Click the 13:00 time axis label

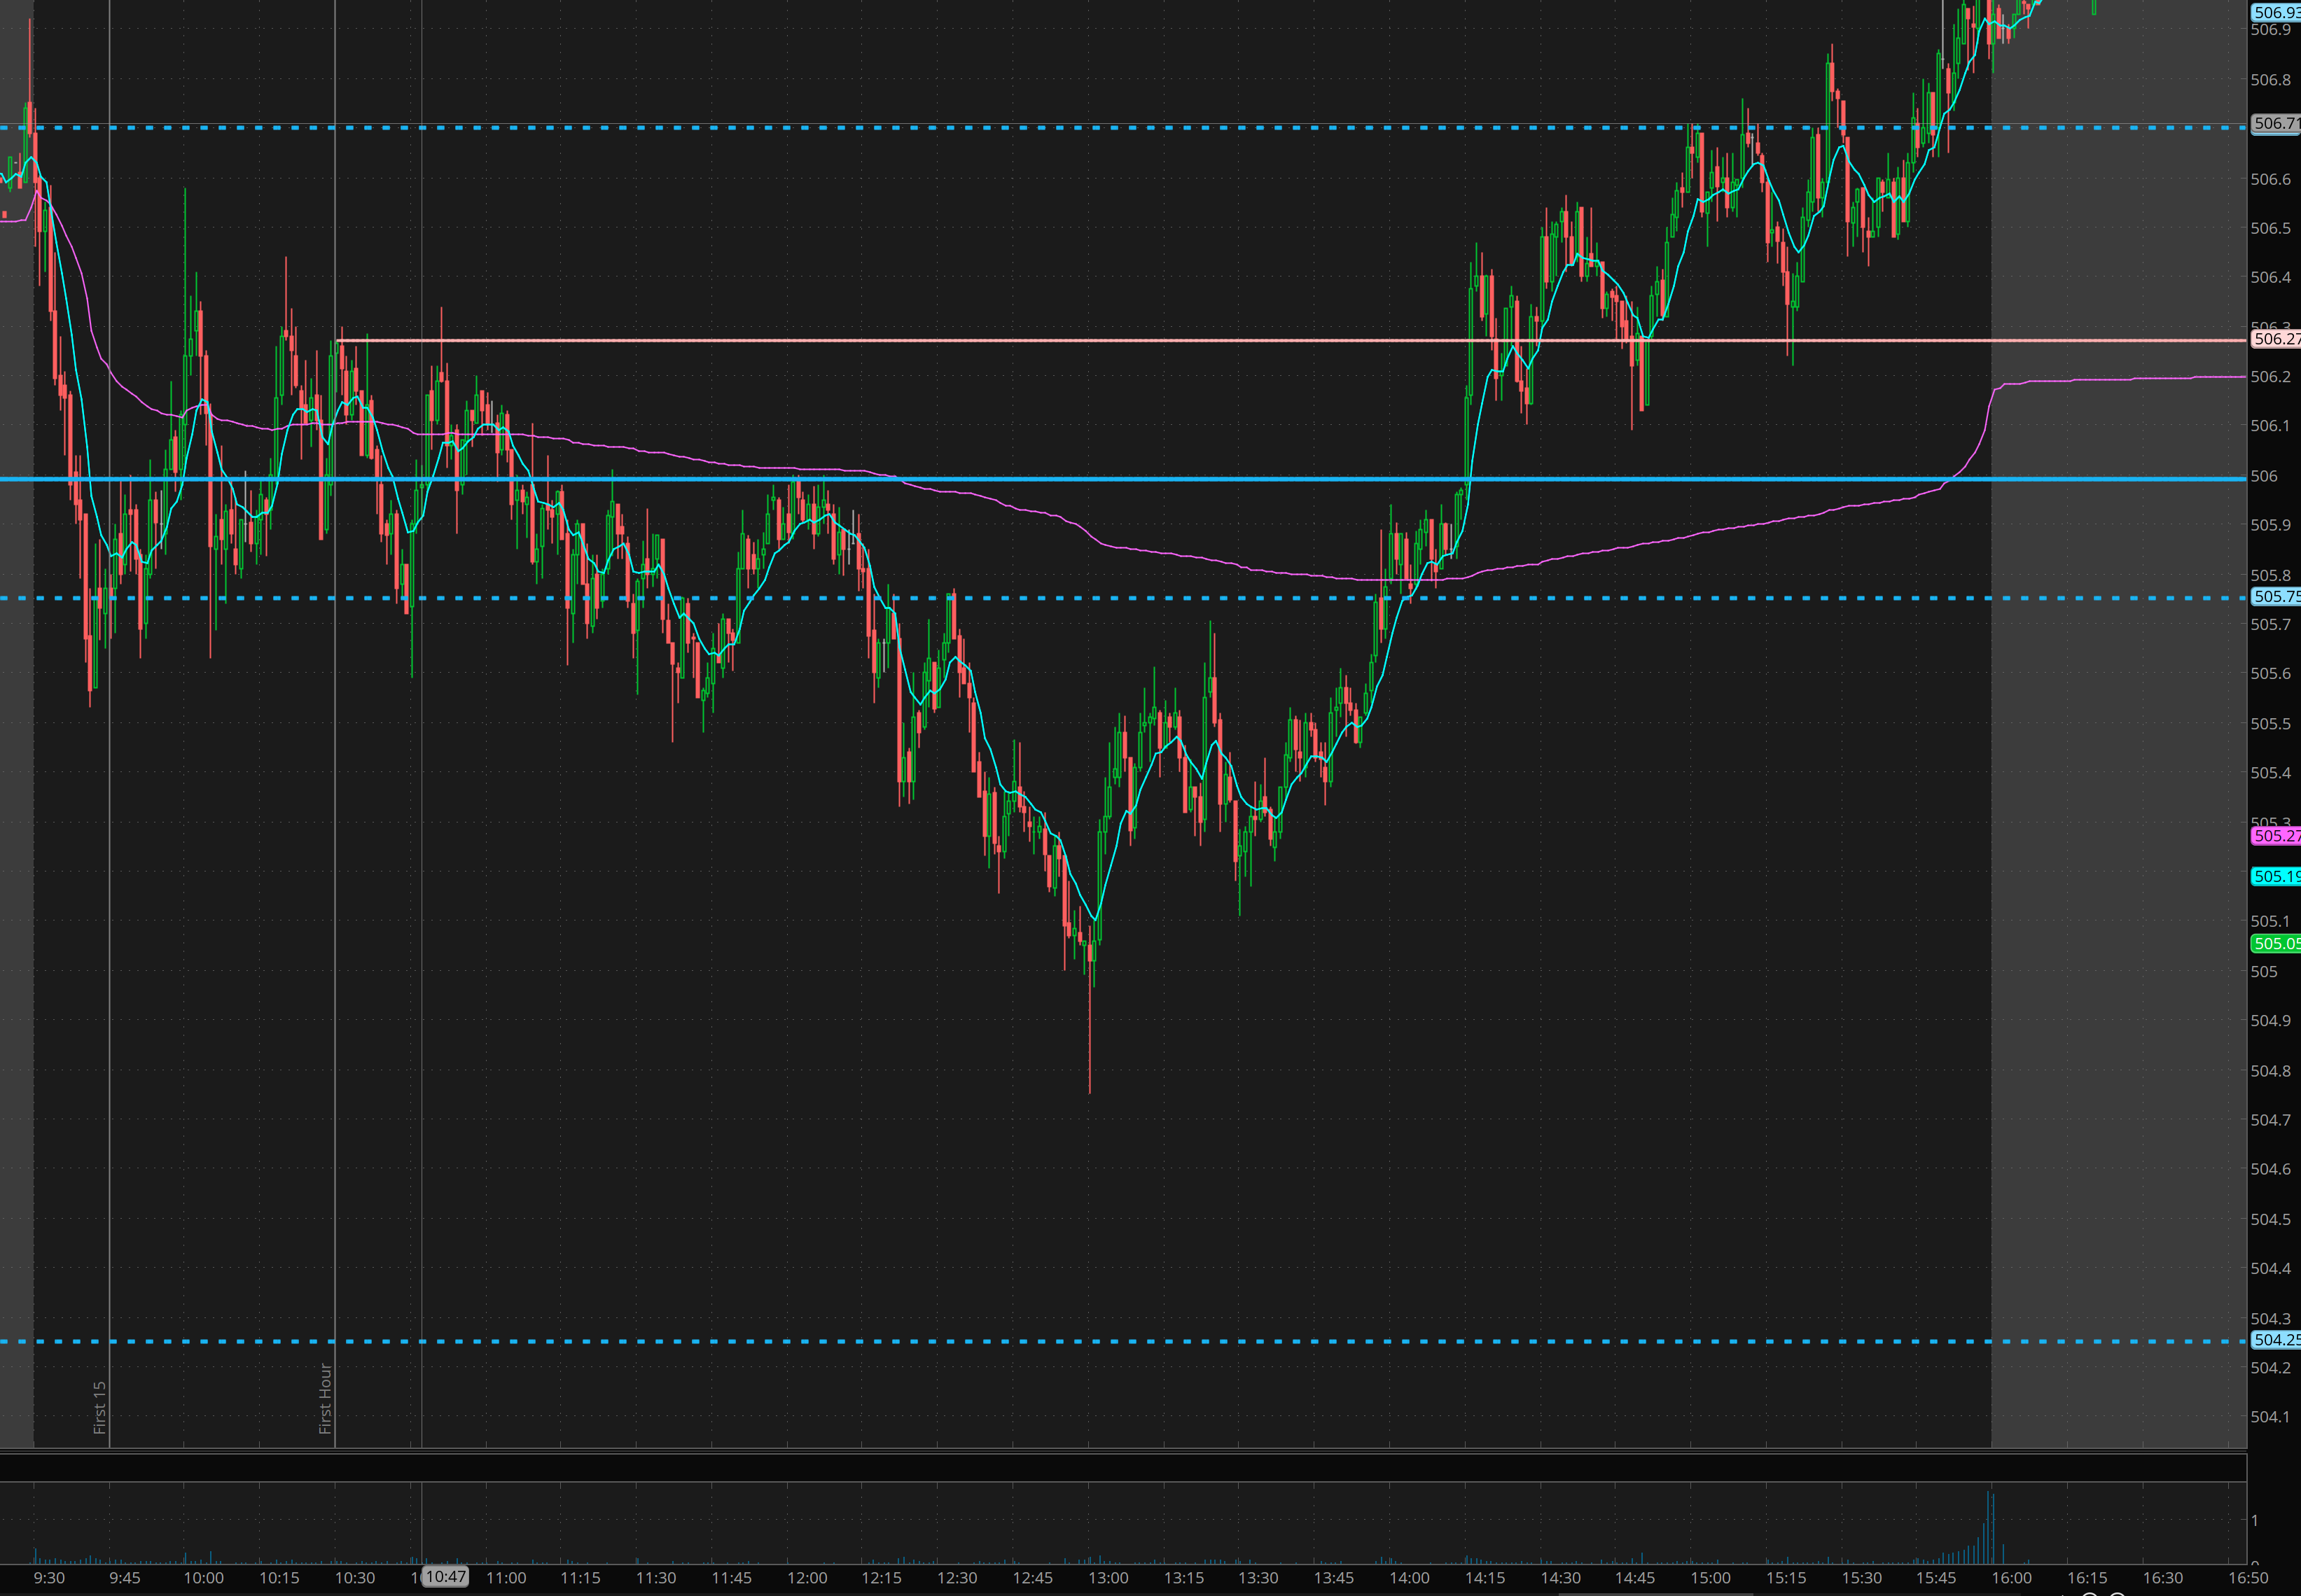(1108, 1578)
